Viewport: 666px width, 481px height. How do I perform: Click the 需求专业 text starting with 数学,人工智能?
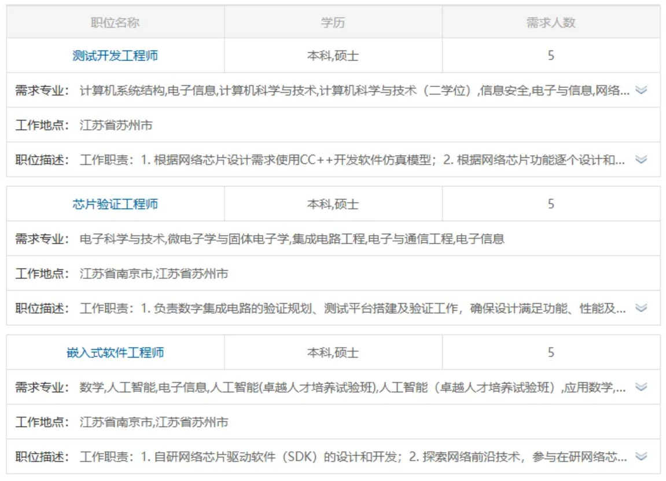pyautogui.click(x=352, y=387)
